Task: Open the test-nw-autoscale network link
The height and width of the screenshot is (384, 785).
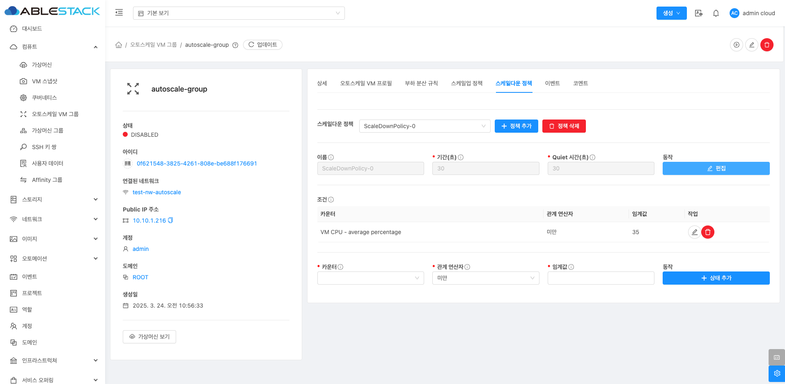Action: 156,192
